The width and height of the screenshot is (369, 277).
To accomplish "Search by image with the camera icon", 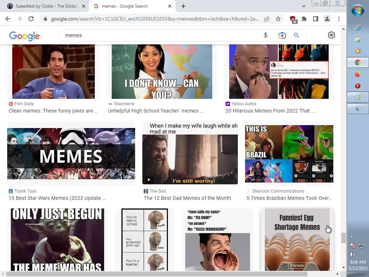I will click(282, 35).
